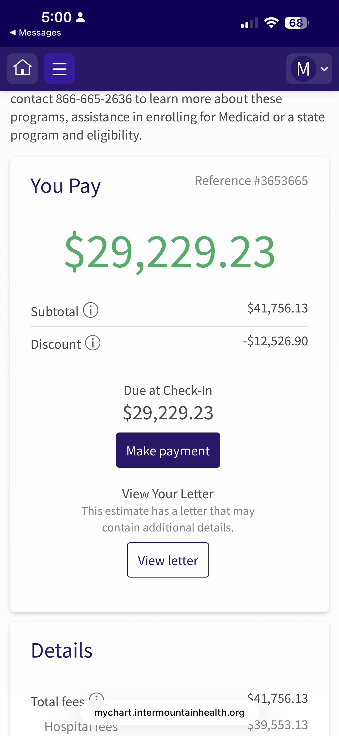This screenshot has height=736, width=339.
Task: Show Discount info tooltip icon
Action: click(x=93, y=343)
